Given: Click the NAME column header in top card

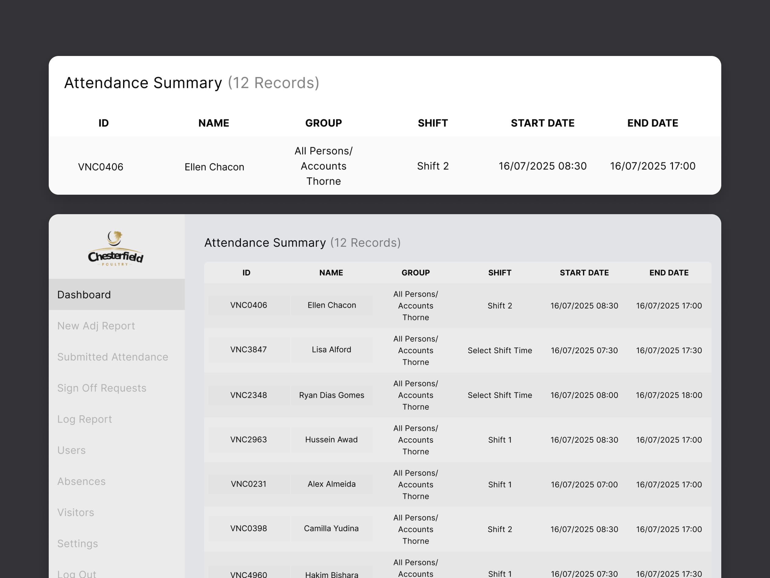Looking at the screenshot, I should [x=214, y=123].
